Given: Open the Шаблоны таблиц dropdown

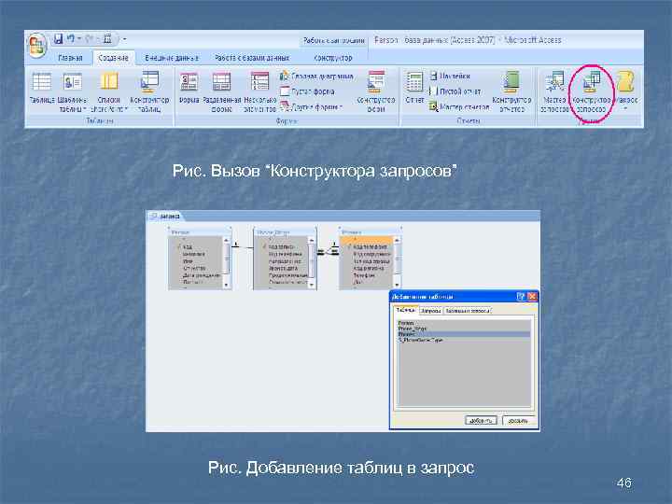Looking at the screenshot, I should coord(73,92).
